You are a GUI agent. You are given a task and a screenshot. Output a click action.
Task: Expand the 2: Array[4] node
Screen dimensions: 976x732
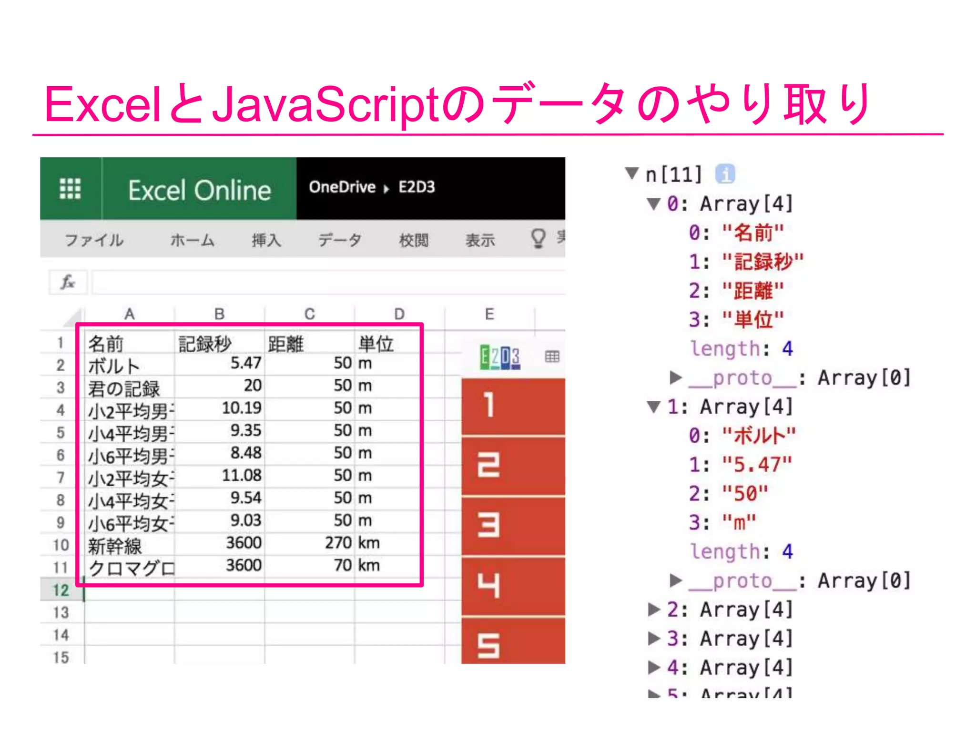click(654, 609)
